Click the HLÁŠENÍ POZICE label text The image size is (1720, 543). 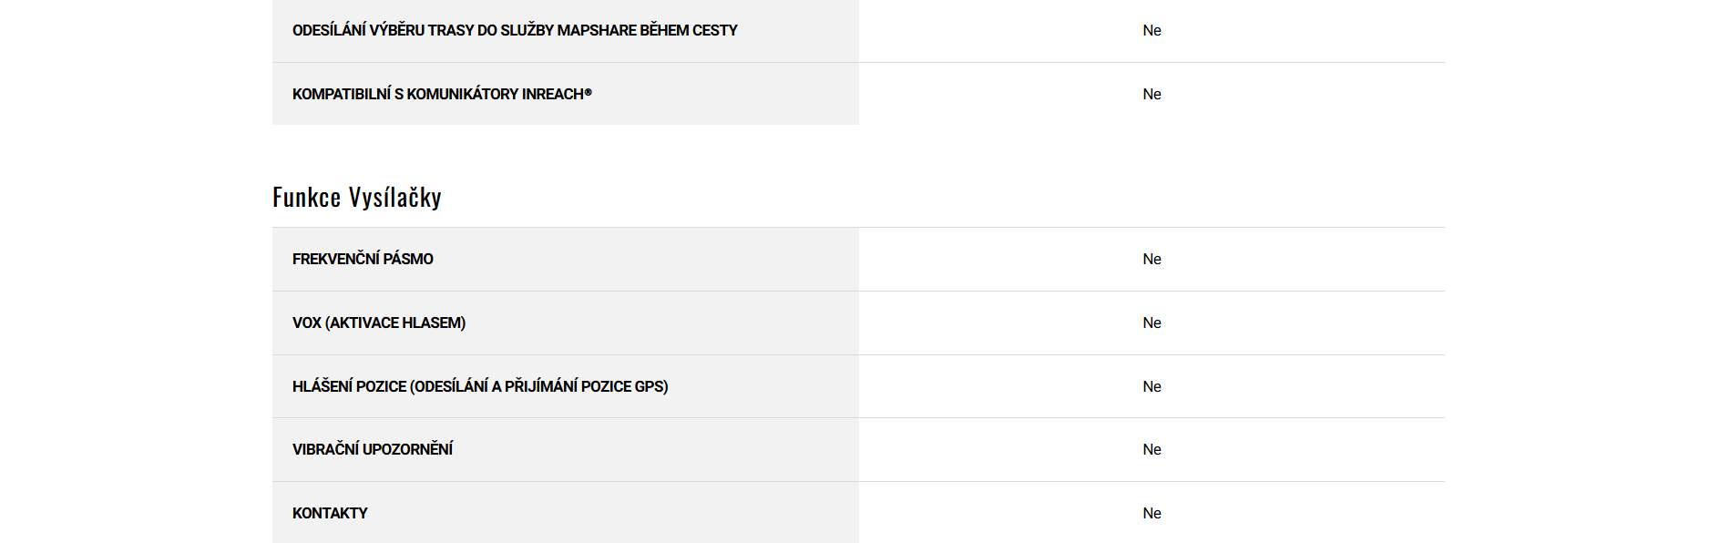coord(349,387)
